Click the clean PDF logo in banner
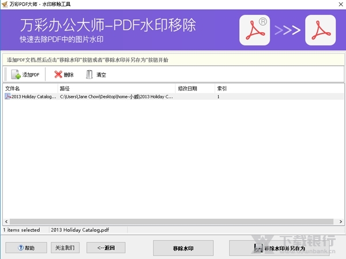346x259 pixels. click(321, 30)
